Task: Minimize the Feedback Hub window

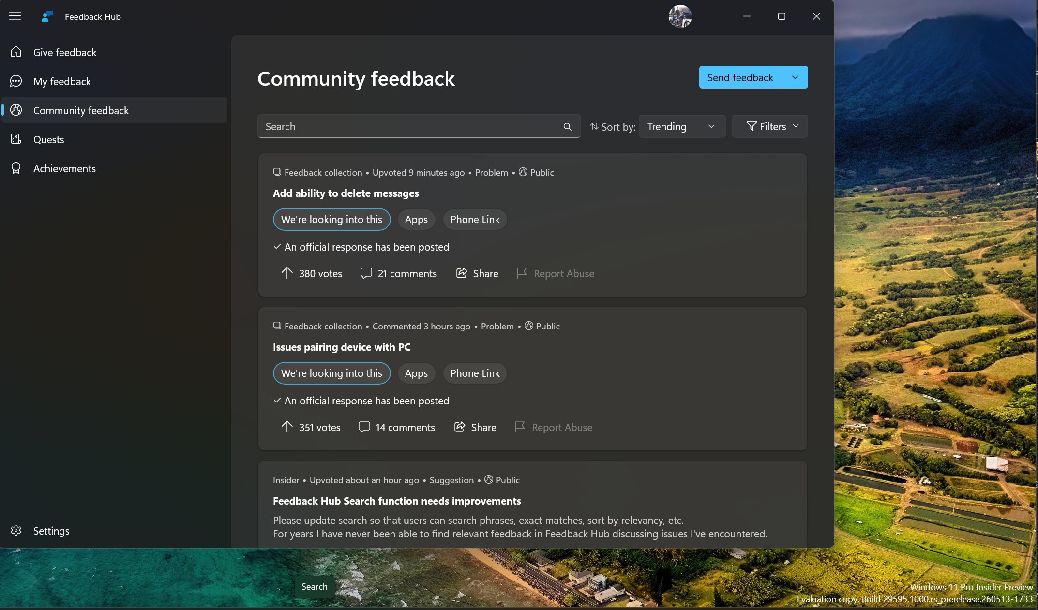Action: (x=747, y=16)
